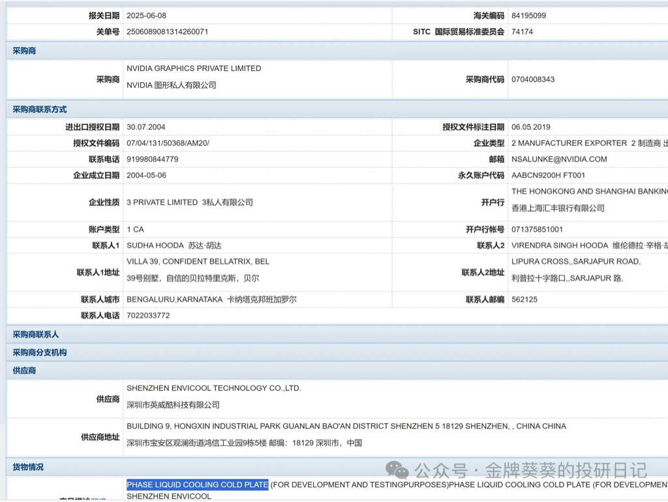The image size is (668, 502).
Task: Click the city BENGALURU,KARNATAKA
Action: pos(174,299)
